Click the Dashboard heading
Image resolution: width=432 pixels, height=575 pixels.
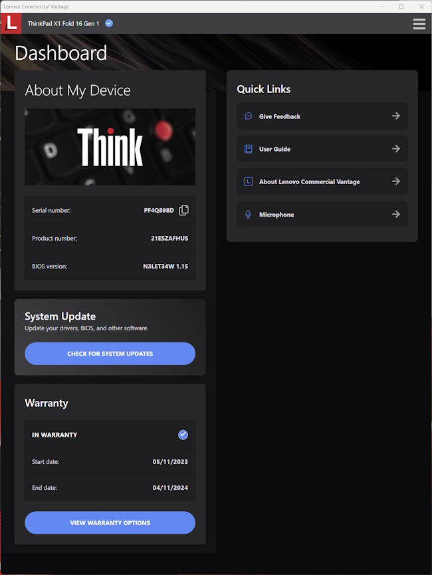[61, 53]
